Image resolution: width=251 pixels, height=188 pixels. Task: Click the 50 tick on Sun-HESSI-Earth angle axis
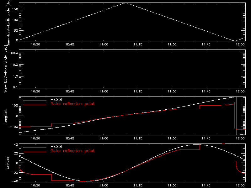click(x=16, y=30)
